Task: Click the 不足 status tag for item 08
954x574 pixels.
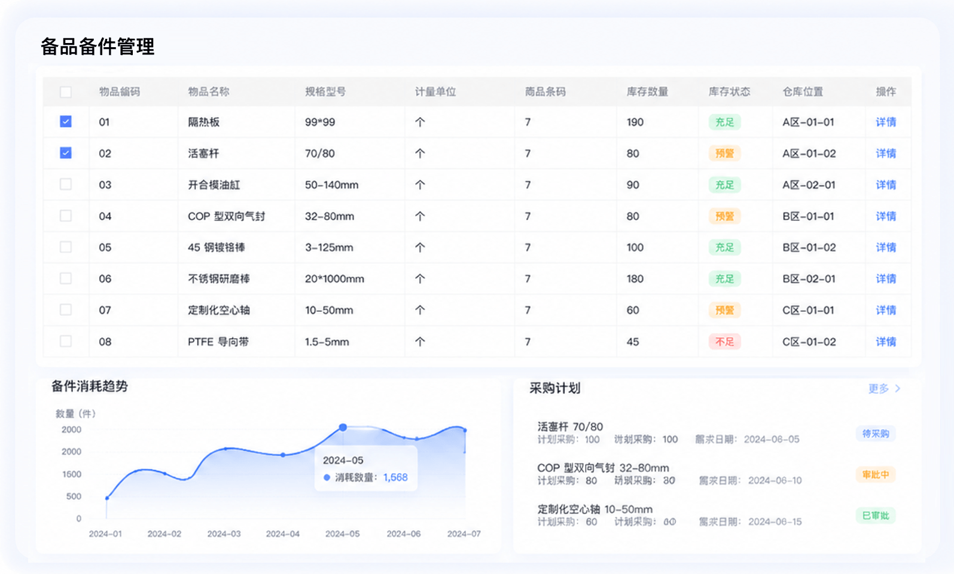Action: 725,342
